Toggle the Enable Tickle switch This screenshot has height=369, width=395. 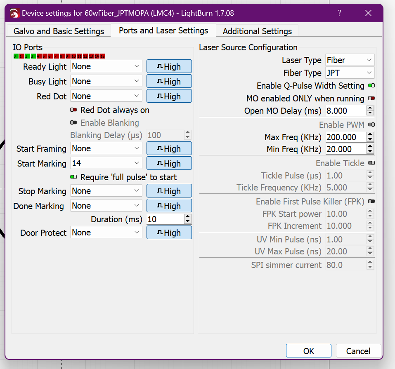pyautogui.click(x=371, y=163)
